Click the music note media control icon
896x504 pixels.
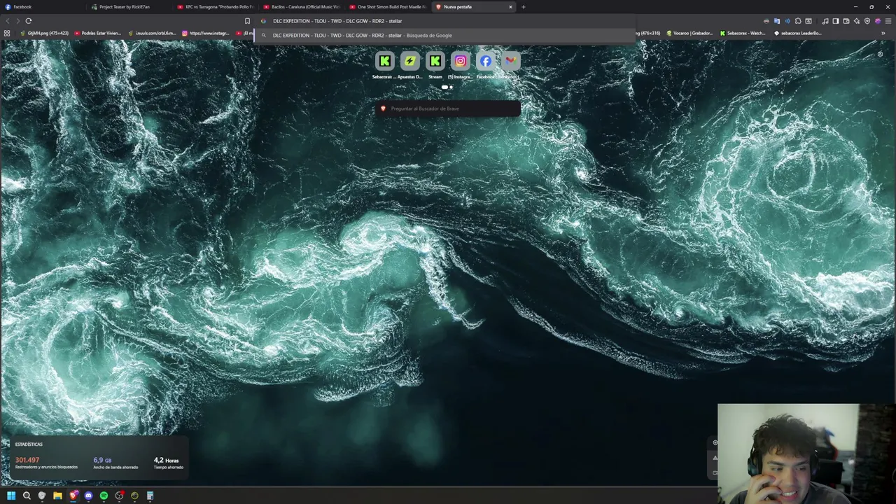pos(825,21)
